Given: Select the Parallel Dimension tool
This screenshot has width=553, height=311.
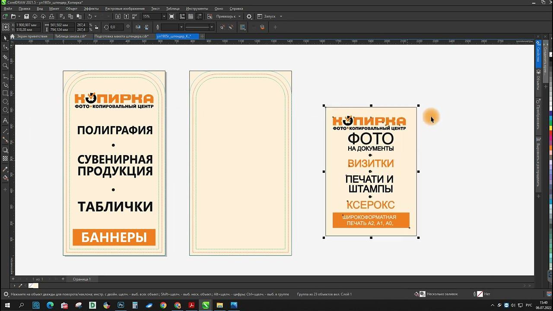Looking at the screenshot, I should click(5, 131).
